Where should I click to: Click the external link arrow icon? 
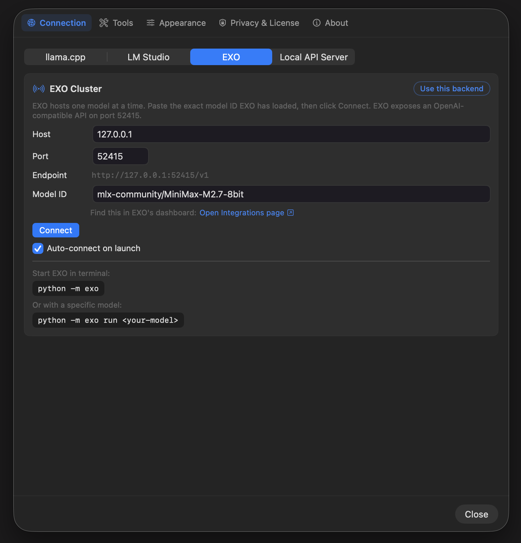pyautogui.click(x=290, y=213)
